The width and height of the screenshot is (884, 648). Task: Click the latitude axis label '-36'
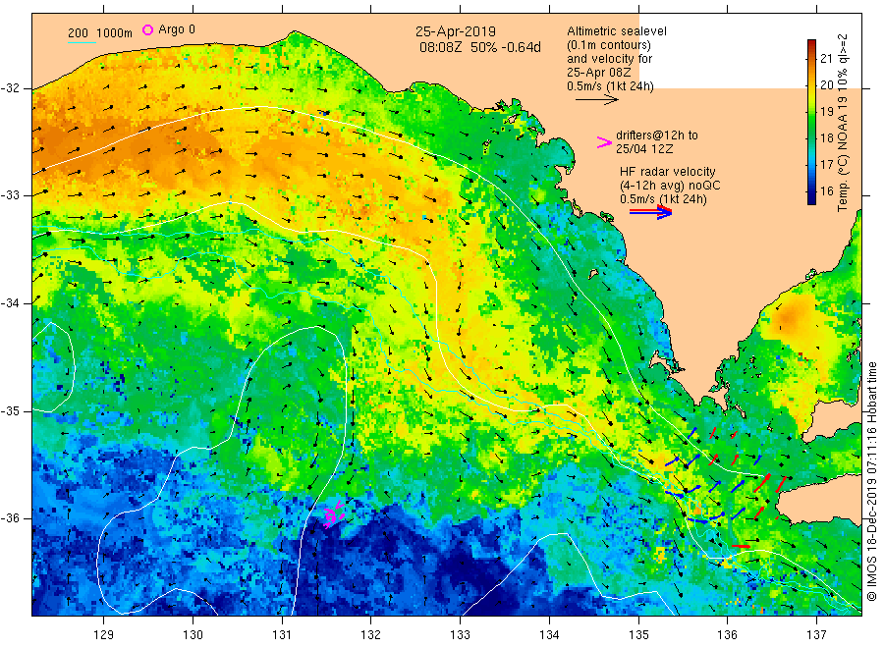pos(10,517)
